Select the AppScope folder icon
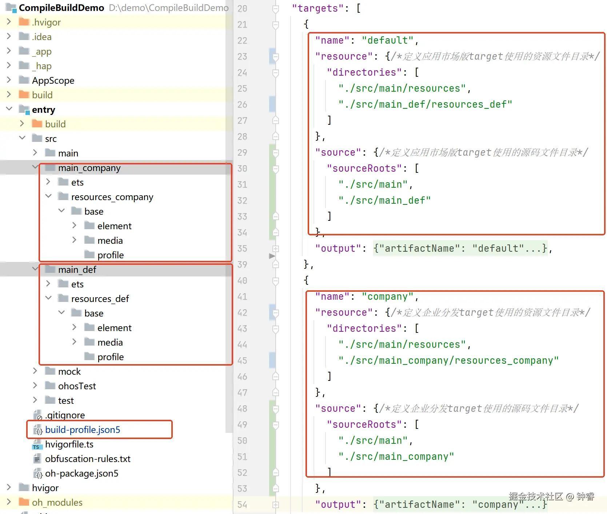Image resolution: width=607 pixels, height=514 pixels. (24, 80)
